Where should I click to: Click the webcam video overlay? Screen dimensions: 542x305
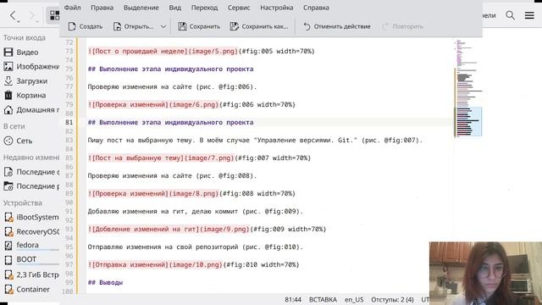[x=485, y=273]
